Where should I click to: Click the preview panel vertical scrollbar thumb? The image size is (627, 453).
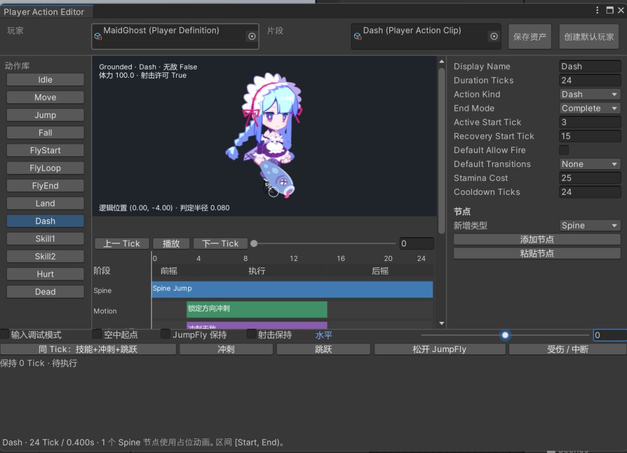point(441,151)
